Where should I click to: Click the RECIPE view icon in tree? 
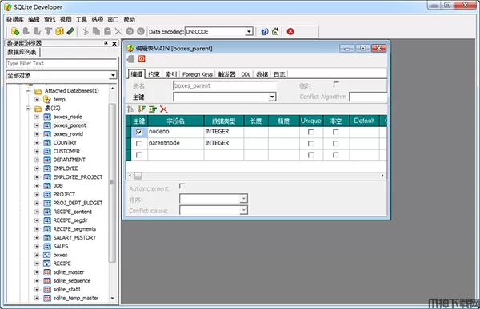click(x=47, y=263)
